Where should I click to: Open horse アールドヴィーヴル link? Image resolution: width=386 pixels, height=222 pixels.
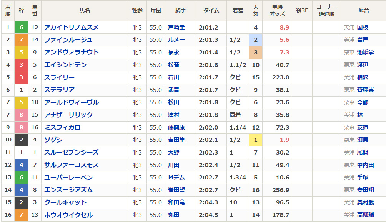click(x=72, y=102)
